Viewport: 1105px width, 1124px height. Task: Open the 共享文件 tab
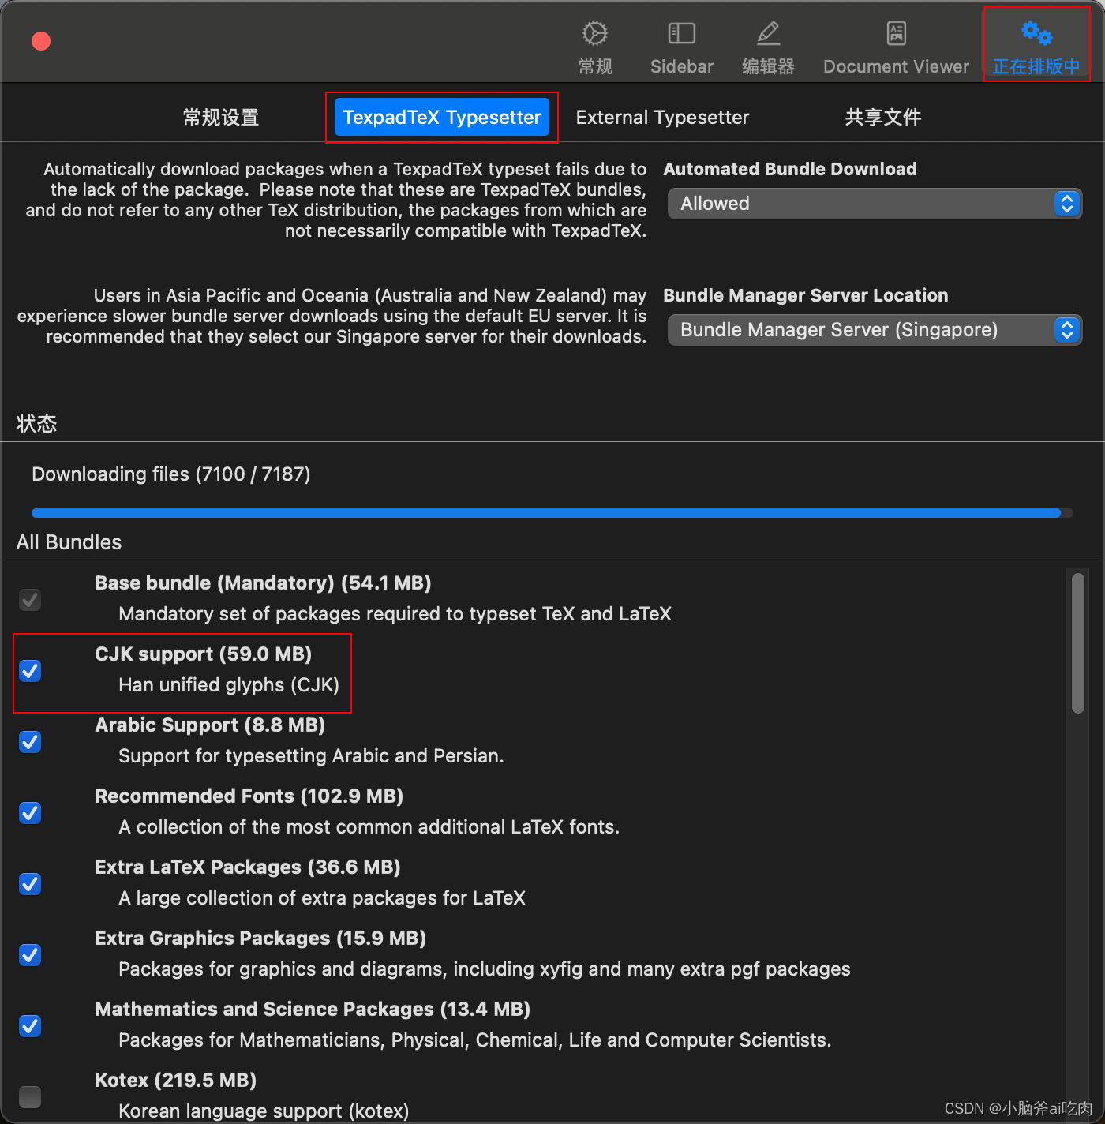click(883, 118)
